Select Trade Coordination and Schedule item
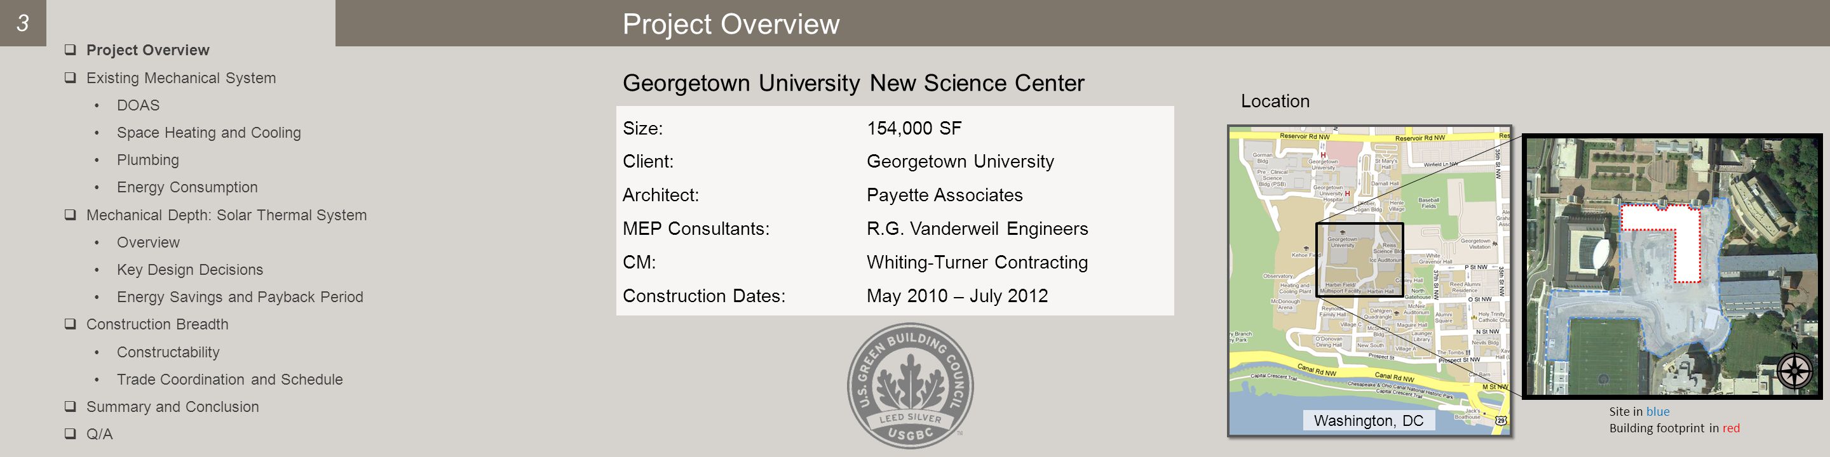Viewport: 1830px width, 457px height. [229, 379]
